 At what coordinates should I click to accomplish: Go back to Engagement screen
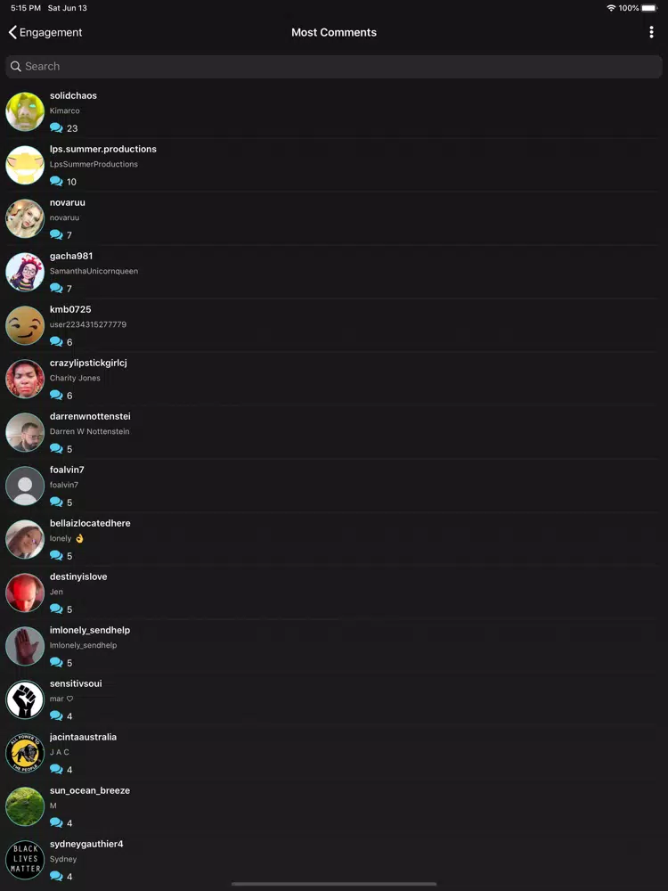click(45, 32)
